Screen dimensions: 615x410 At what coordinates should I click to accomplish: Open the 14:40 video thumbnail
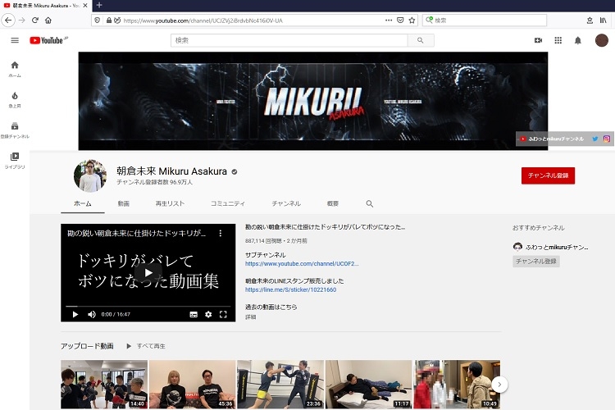[x=104, y=385]
